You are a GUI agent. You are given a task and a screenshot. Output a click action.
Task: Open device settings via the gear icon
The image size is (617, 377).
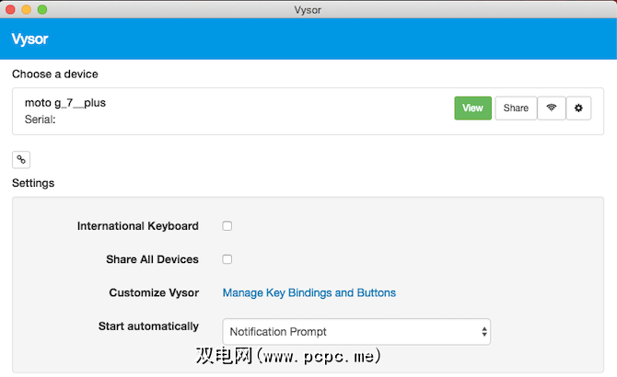coord(578,109)
